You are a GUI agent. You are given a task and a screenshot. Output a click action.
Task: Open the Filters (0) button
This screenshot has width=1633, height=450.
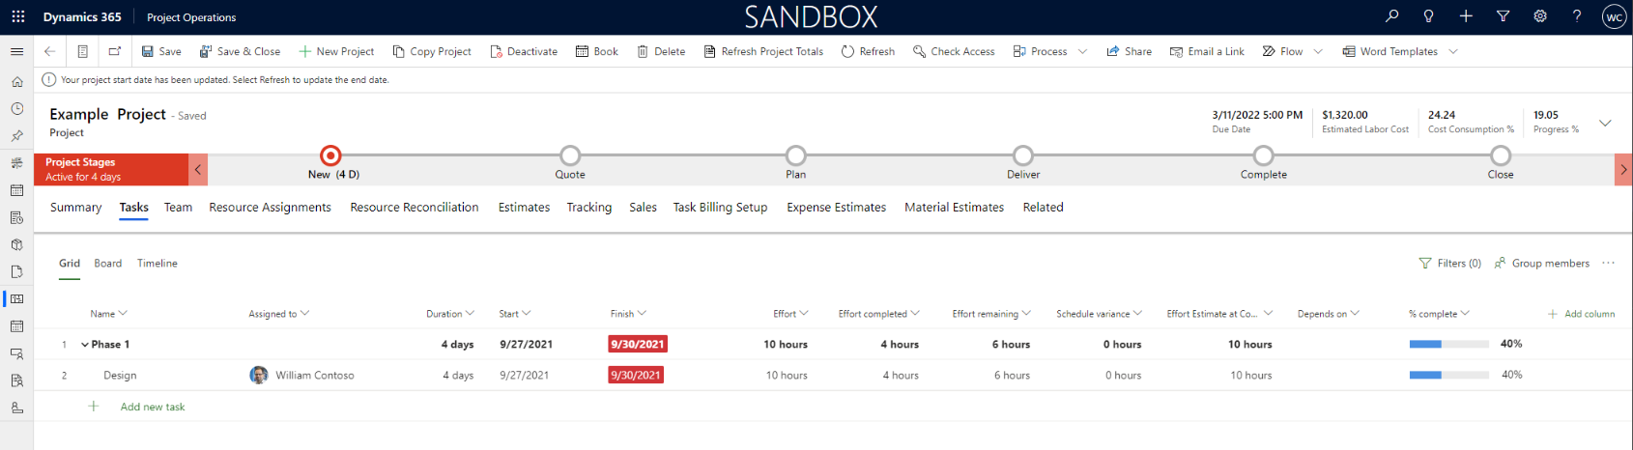click(1449, 264)
